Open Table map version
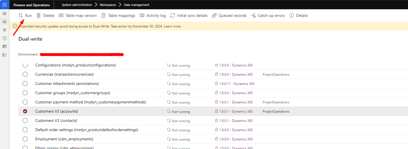Screen dimensions: 408x149 pyautogui.click(x=78, y=16)
